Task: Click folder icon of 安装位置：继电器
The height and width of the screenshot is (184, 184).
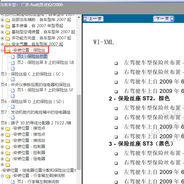Action: coord(8,159)
